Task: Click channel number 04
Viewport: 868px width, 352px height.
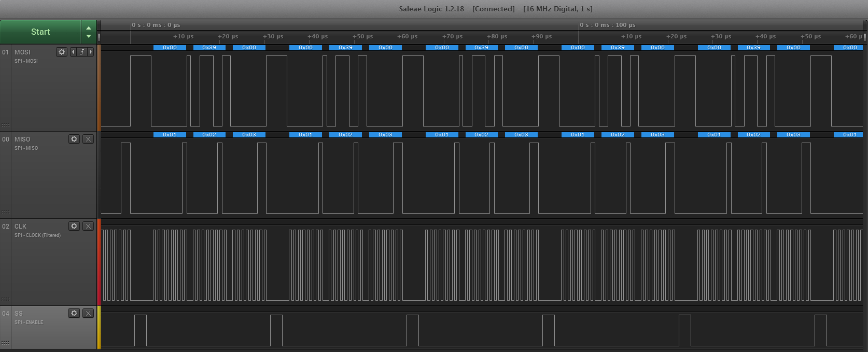Action: 6,314
